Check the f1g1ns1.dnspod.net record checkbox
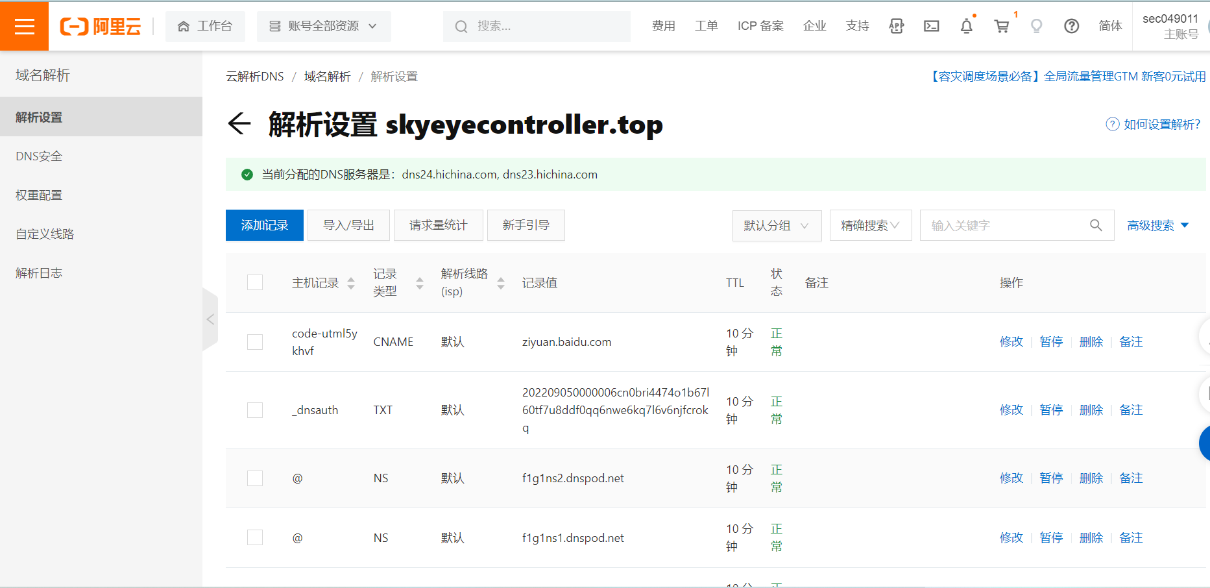 [255, 537]
